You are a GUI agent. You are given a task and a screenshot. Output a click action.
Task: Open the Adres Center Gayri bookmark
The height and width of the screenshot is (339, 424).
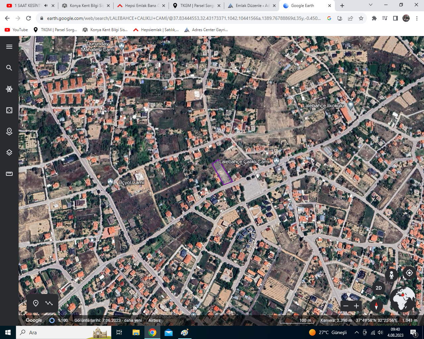tap(206, 30)
